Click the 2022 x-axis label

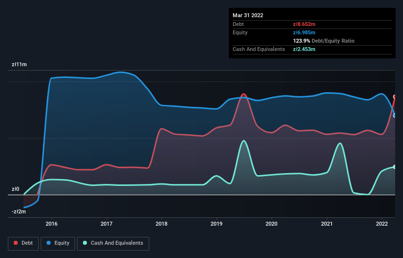[x=382, y=224]
